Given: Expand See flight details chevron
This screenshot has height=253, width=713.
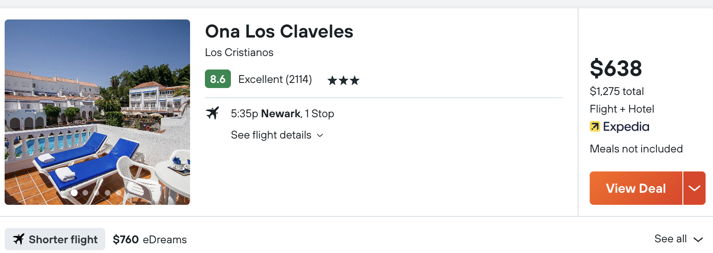Looking at the screenshot, I should click(319, 135).
